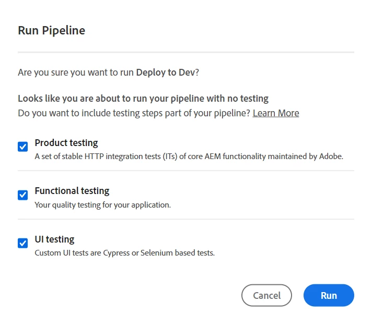Click the divider line below the dialog title
Viewport: 372px width, 326px height.
[x=186, y=52]
